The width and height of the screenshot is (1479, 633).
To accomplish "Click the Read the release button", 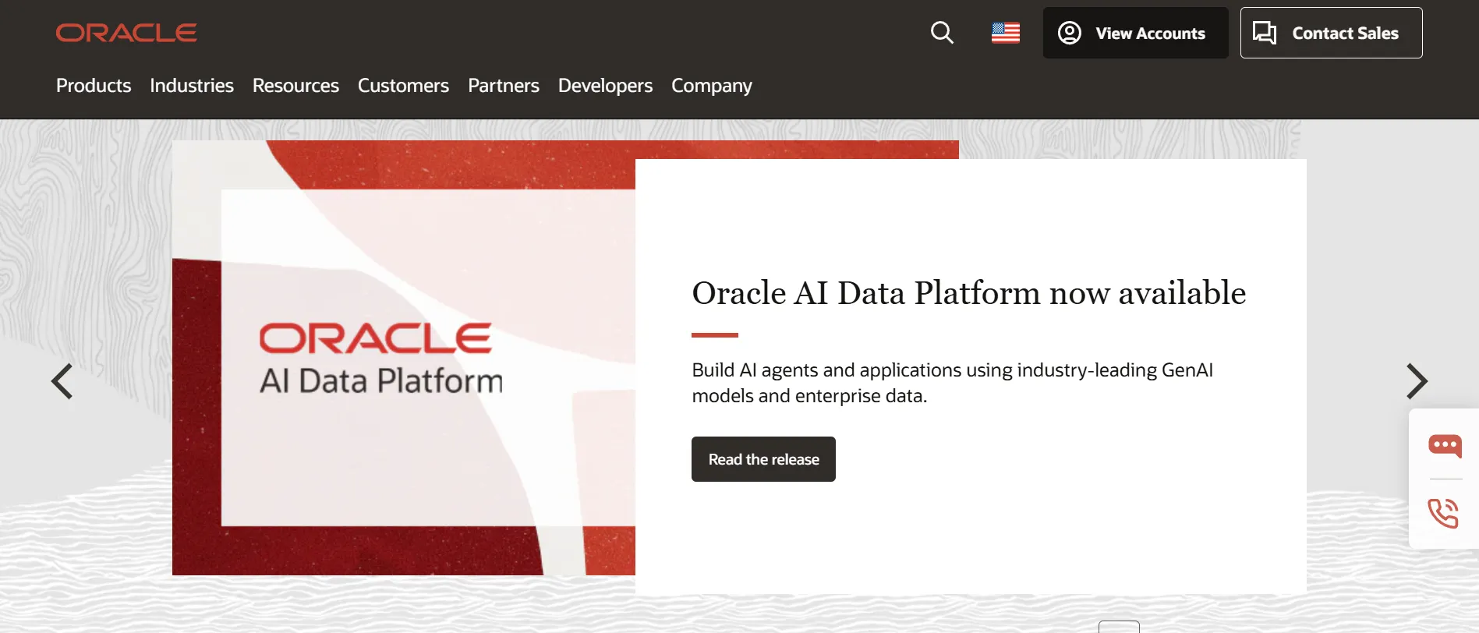I will (763, 459).
